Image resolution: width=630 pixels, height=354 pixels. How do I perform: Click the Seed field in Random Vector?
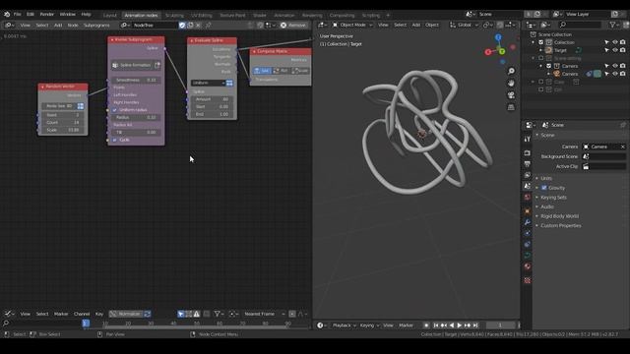(x=62, y=115)
